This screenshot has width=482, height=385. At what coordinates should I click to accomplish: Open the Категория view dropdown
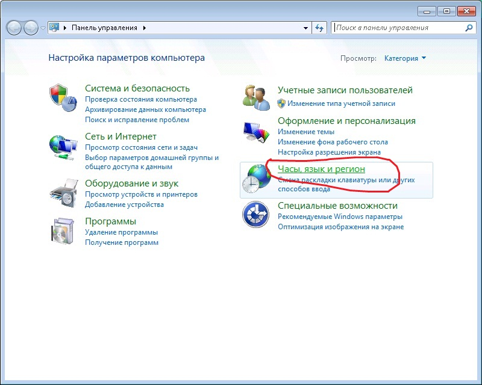tap(405, 58)
